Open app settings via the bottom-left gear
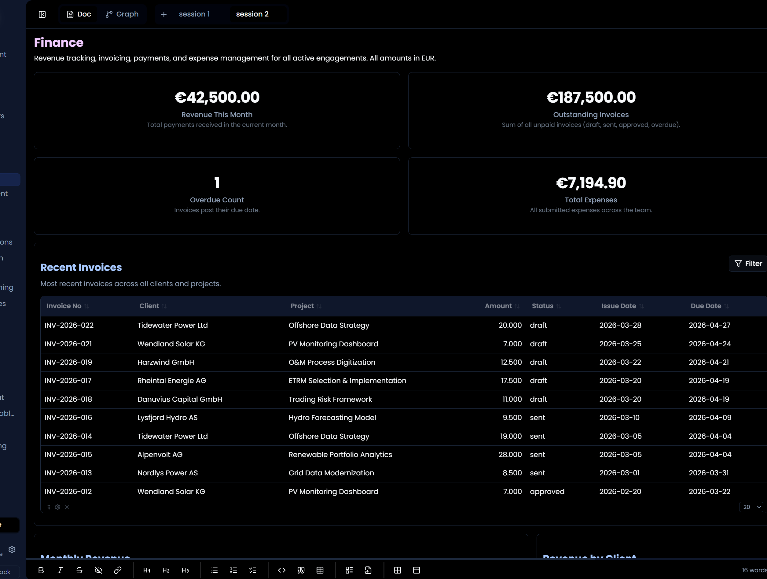Image resolution: width=767 pixels, height=579 pixels. pos(12,549)
